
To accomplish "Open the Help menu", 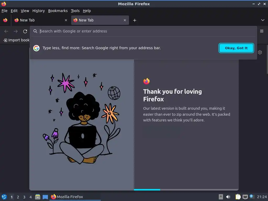I will pyautogui.click(x=87, y=11).
